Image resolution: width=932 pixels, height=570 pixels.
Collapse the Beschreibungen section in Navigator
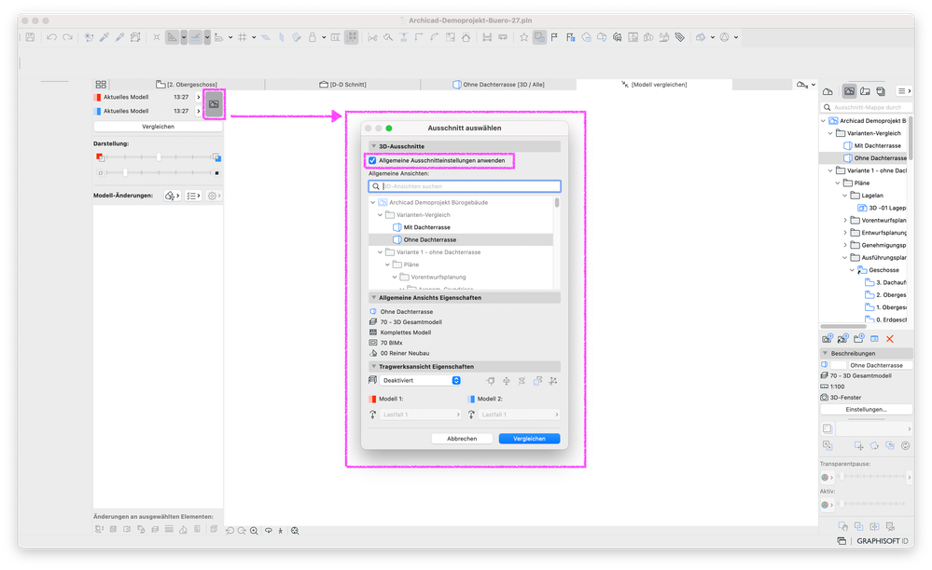825,354
